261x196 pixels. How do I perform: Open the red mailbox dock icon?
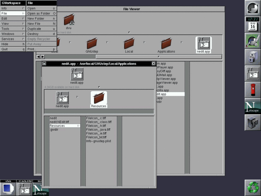(253, 90)
